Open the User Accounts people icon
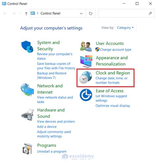The height and width of the screenshot is (164, 156). pos(86,47)
